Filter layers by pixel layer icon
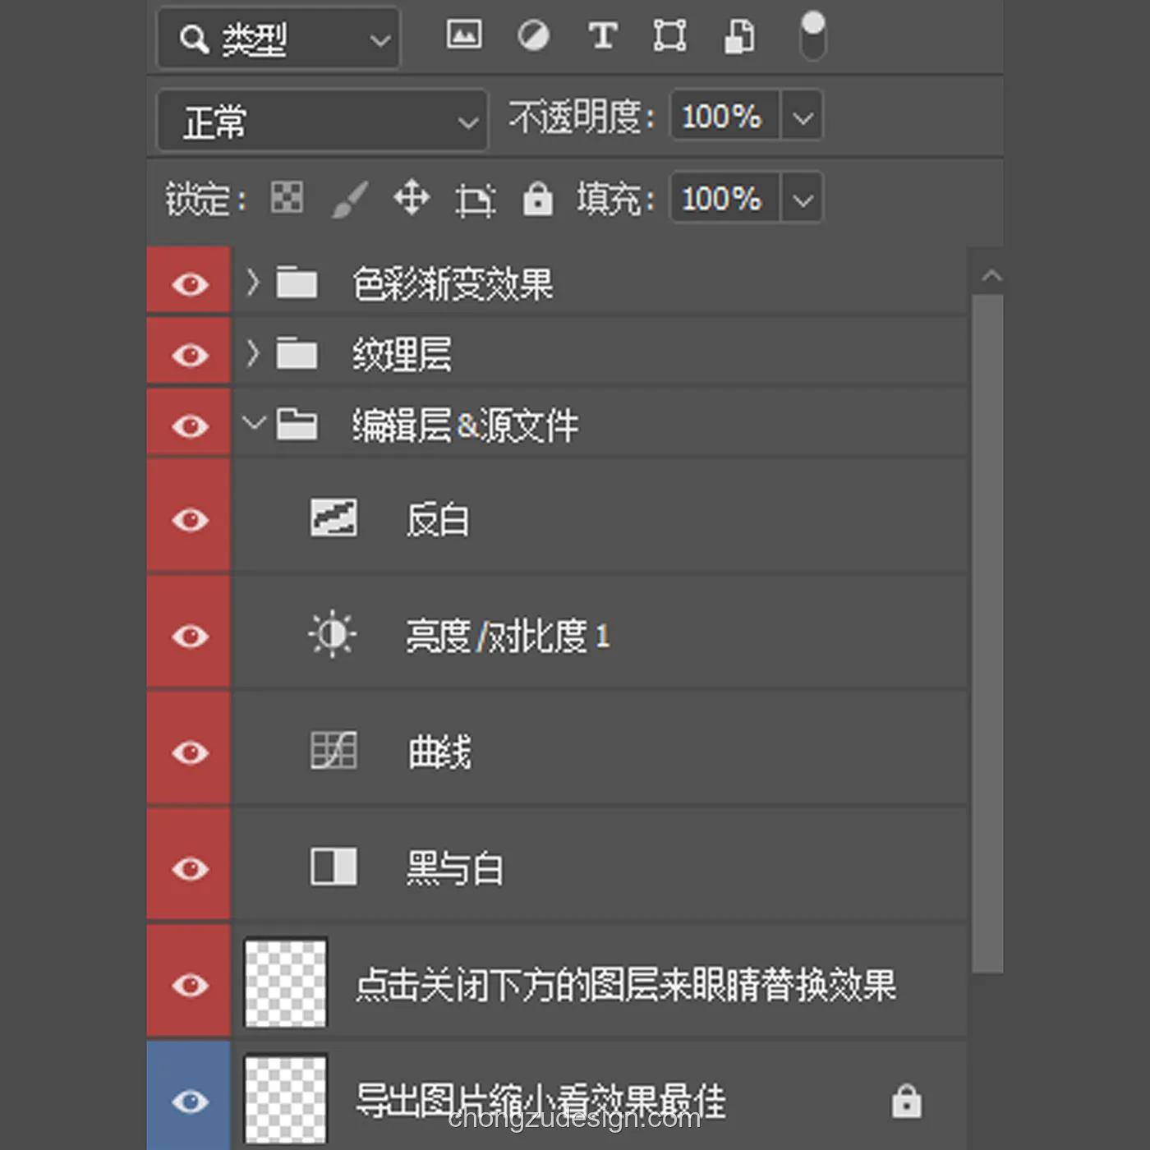1150x1150 pixels. click(x=464, y=35)
